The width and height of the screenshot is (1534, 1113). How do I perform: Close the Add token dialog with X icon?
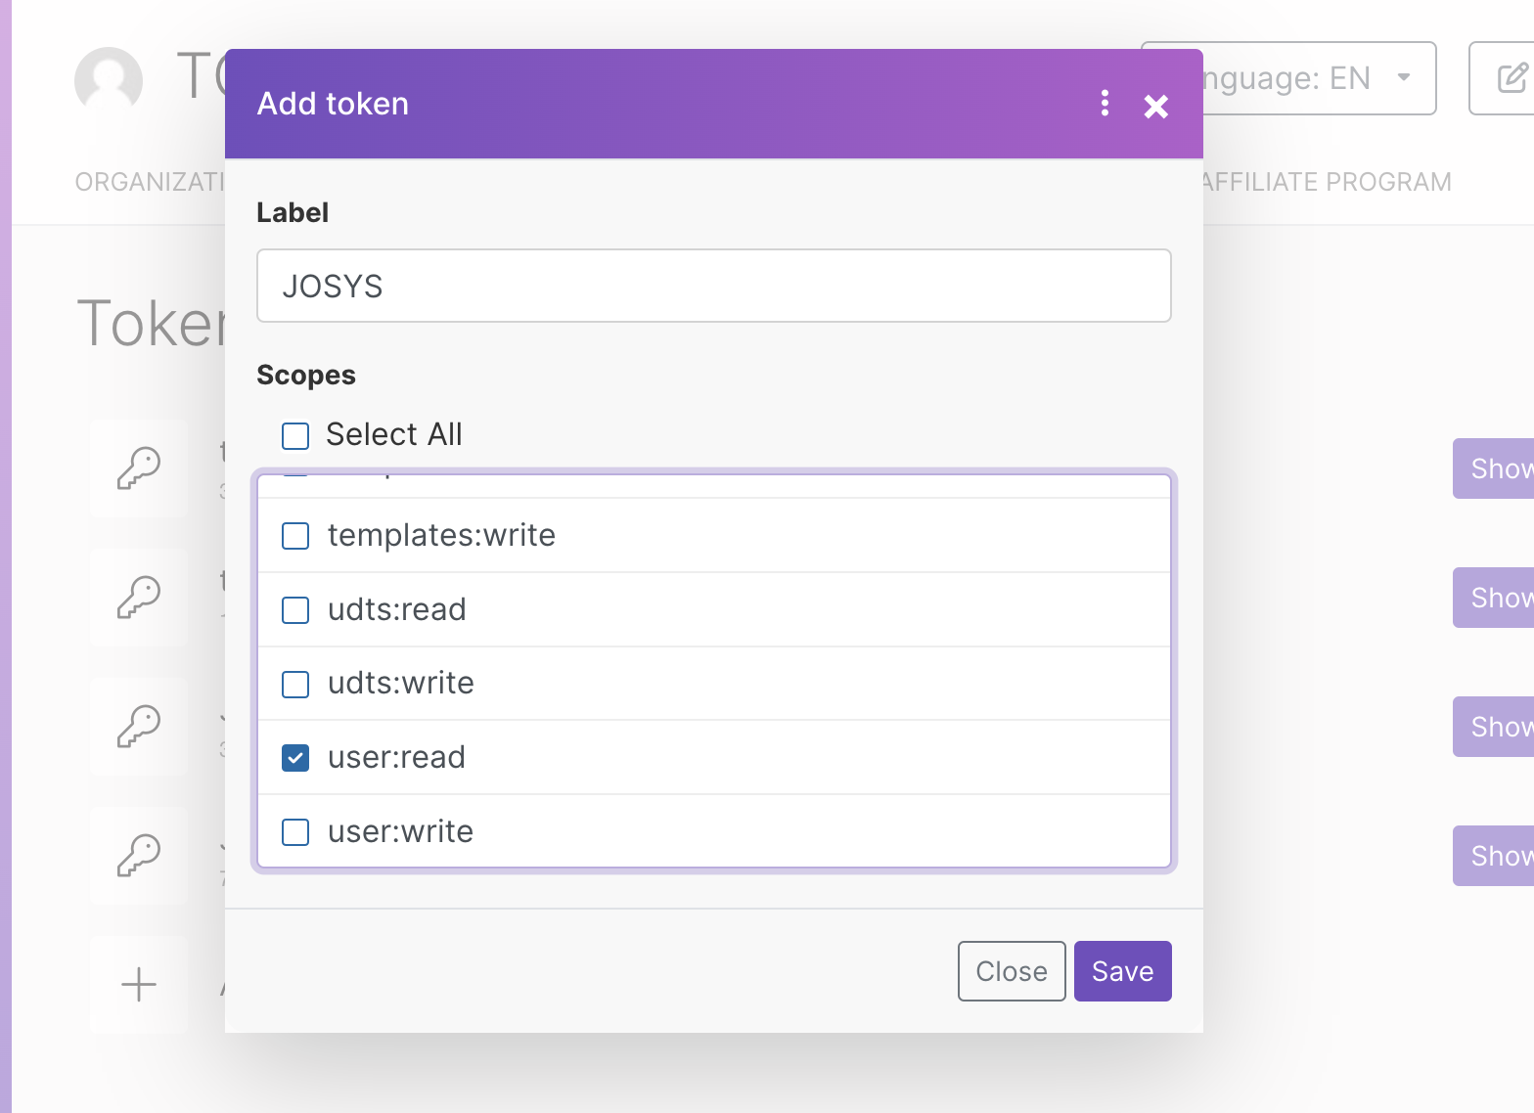click(1155, 107)
